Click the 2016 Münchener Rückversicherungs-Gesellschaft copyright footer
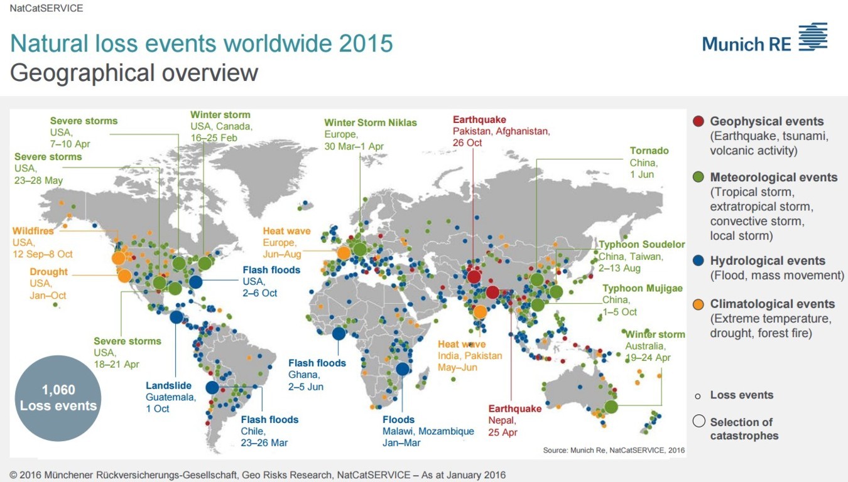848x482 pixels. point(258,475)
